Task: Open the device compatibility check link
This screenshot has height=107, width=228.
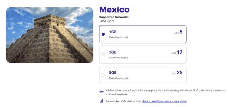Action: tap(164, 101)
